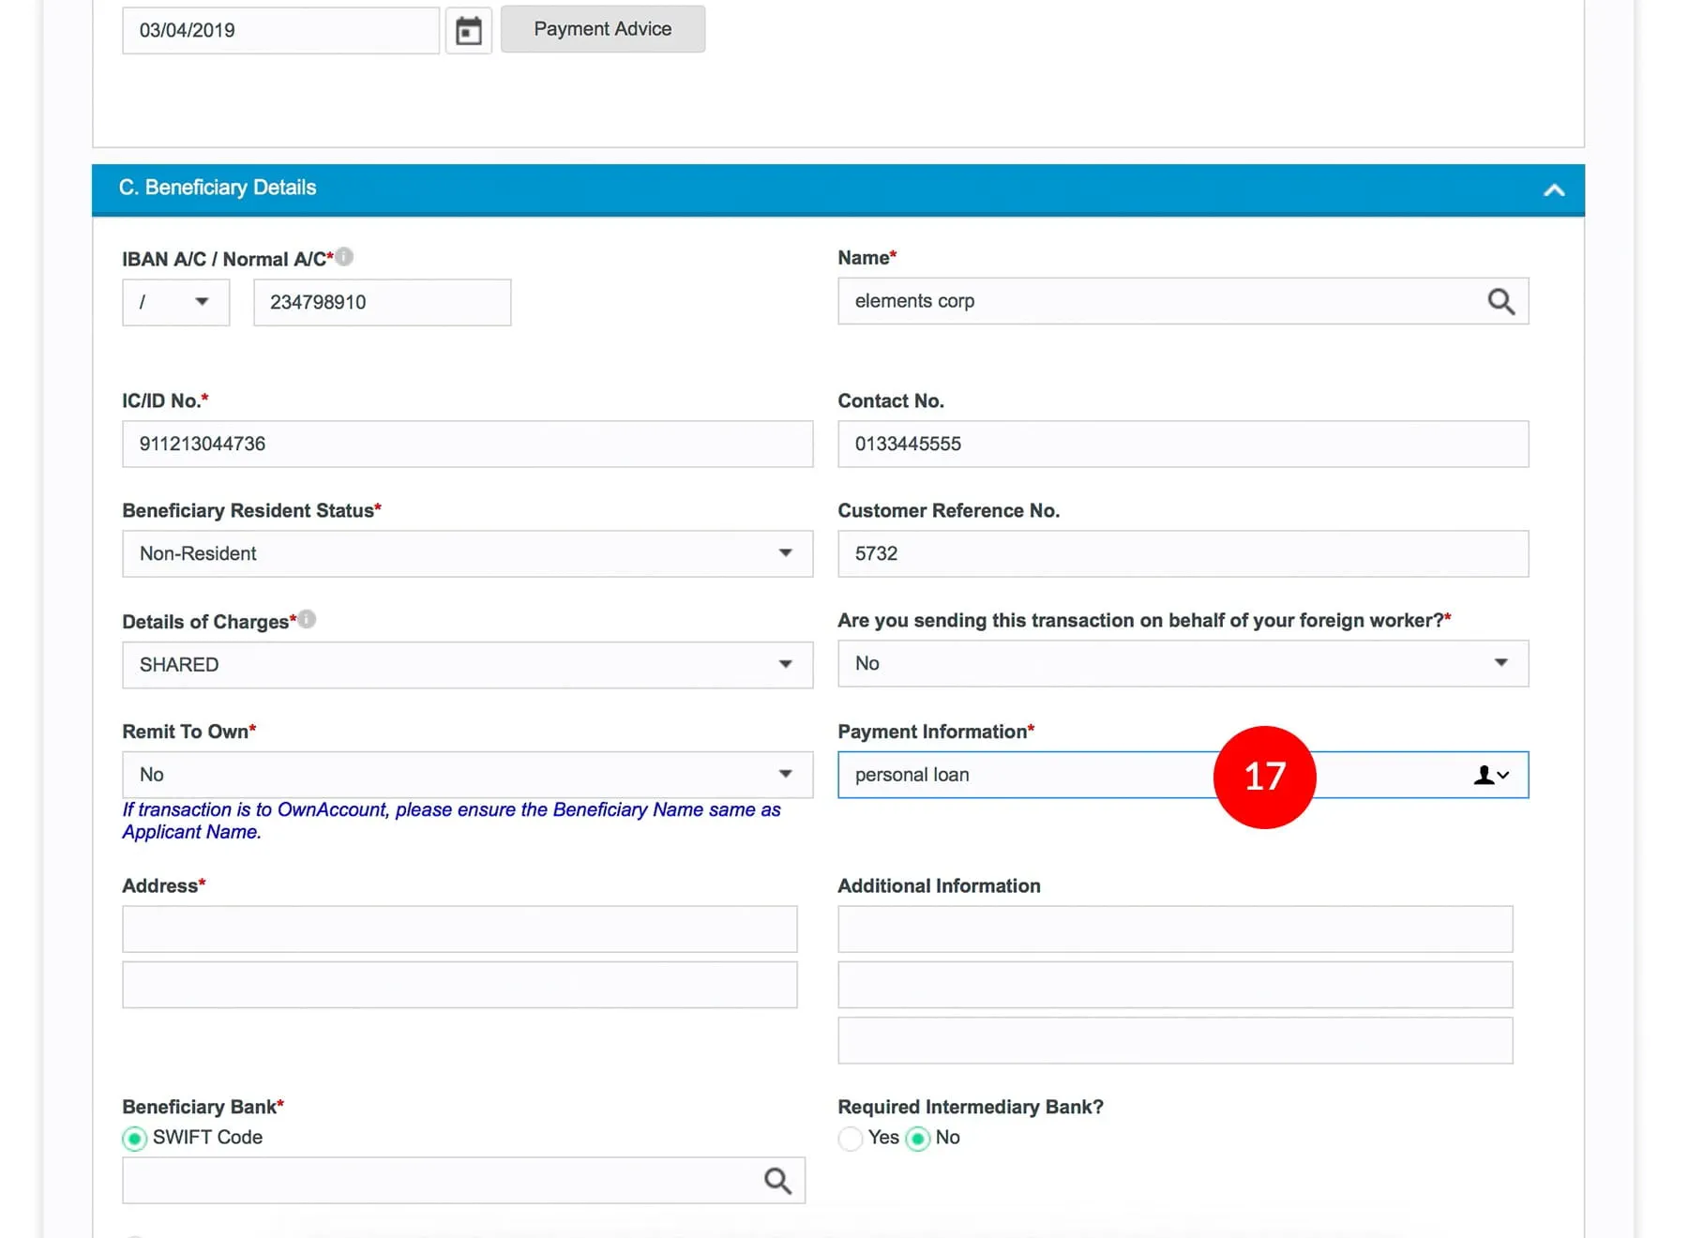
Task: Choose Yes for Required Intermediary Bank
Action: pos(851,1138)
